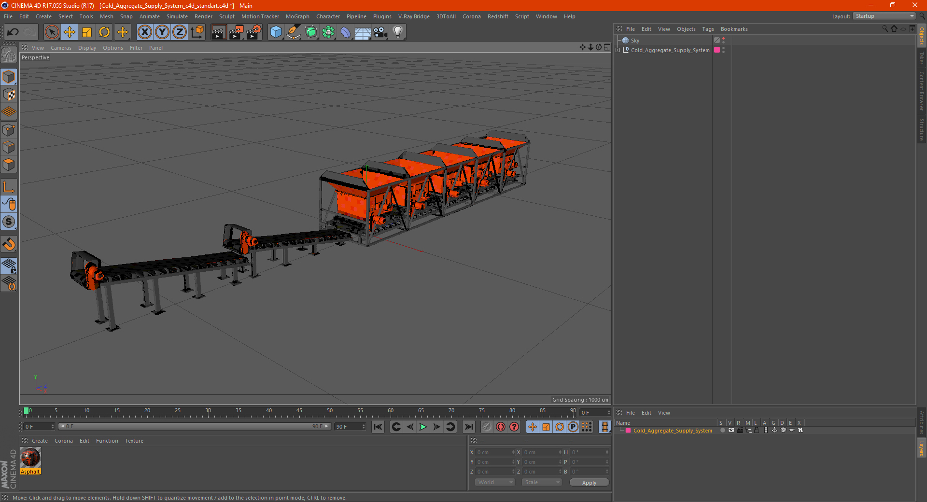Toggle Autokeying
The width and height of the screenshot is (927, 502).
[501, 427]
